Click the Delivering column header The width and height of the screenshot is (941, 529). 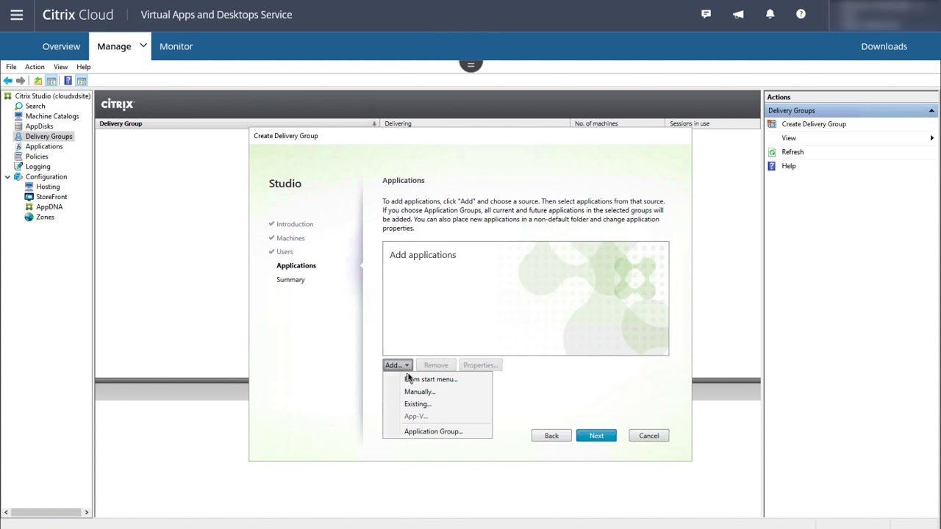pyautogui.click(x=476, y=123)
